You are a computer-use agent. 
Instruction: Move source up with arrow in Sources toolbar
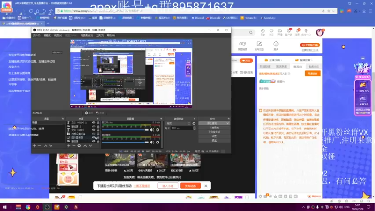coord(85,146)
